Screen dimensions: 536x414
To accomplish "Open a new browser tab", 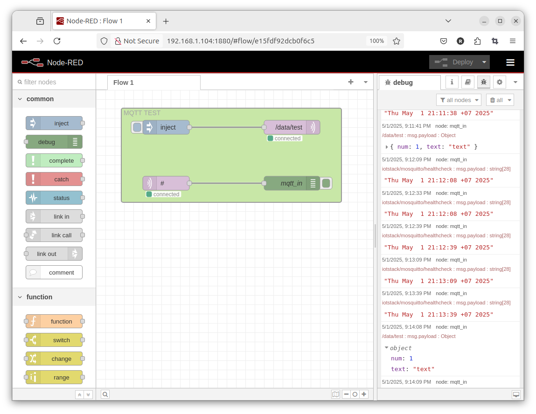I will (166, 21).
